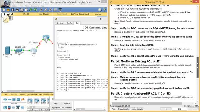Click the Check Results button
This screenshot has width=200, height=112.
[x=123, y=109]
